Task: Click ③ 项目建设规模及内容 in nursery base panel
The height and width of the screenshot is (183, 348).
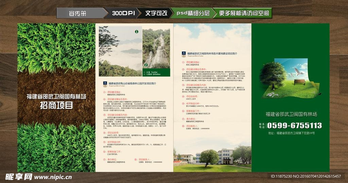Action: [x=194, y=85]
